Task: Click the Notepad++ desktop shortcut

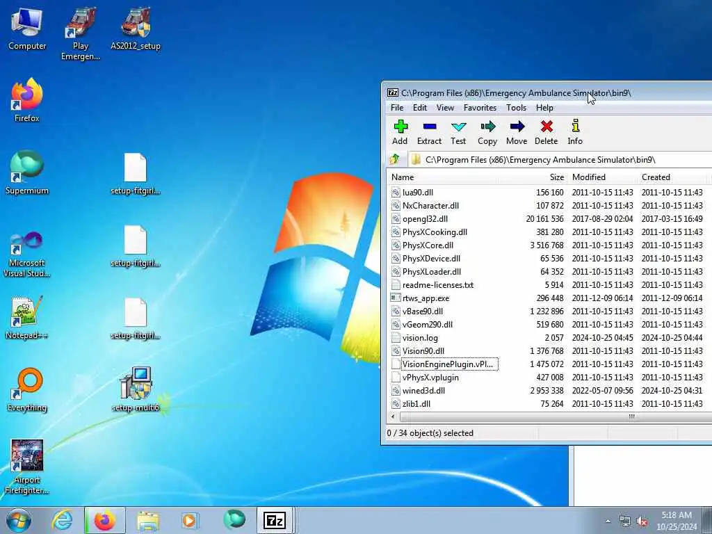Action: (27, 318)
